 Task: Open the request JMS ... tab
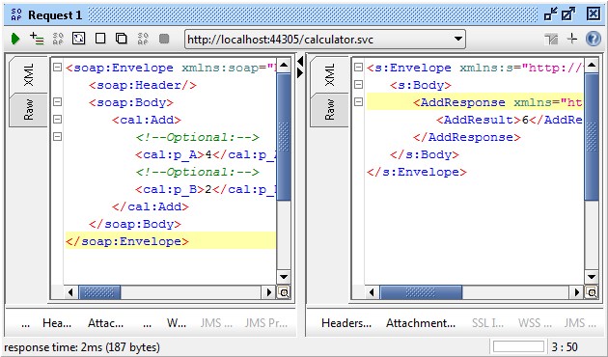point(216,323)
